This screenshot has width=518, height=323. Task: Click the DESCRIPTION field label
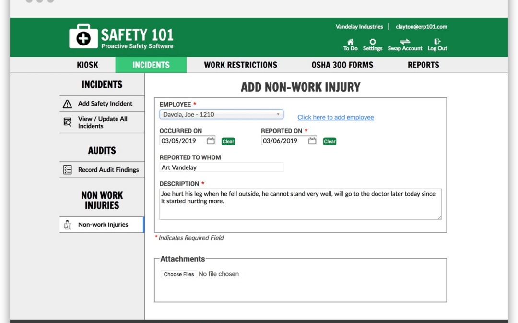pyautogui.click(x=179, y=184)
